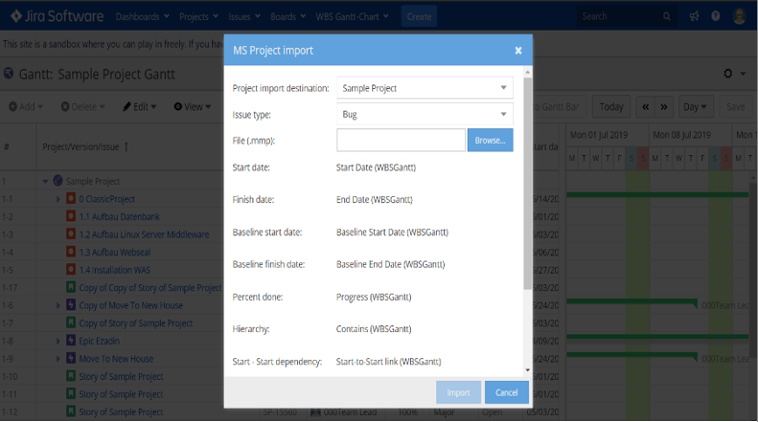Go to previous period with « button
The width and height of the screenshot is (758, 422).
click(x=645, y=107)
